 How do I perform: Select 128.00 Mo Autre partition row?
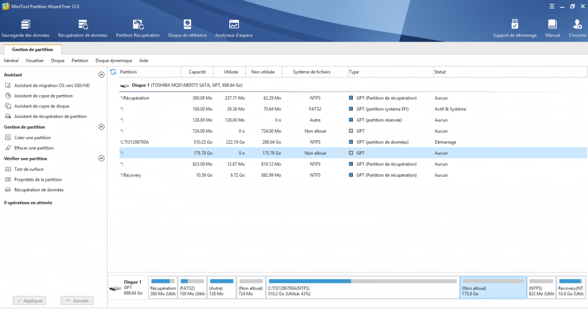pos(353,120)
